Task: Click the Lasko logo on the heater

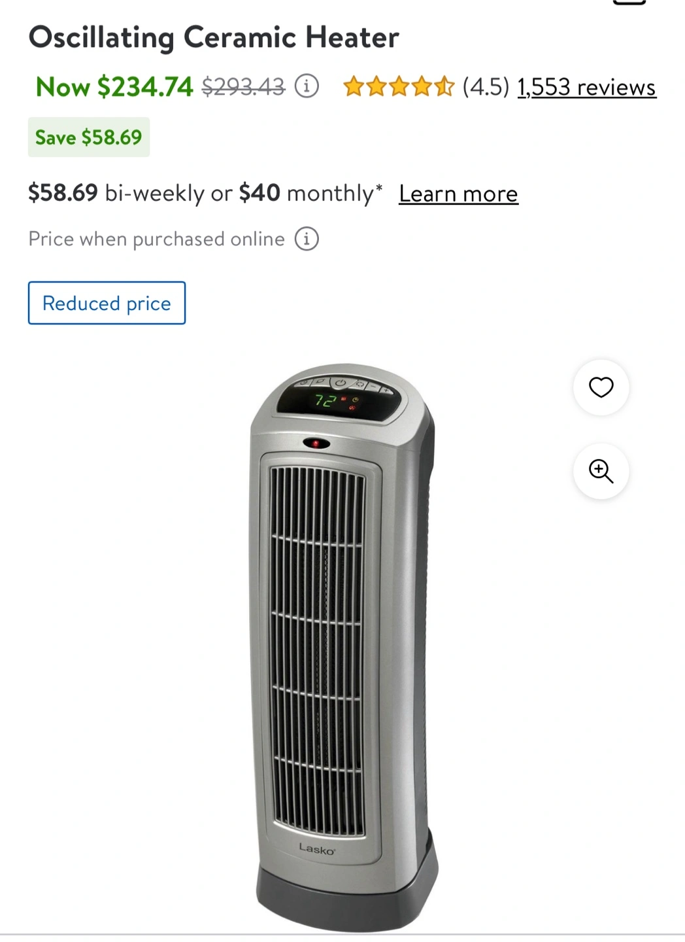Action: point(317,848)
